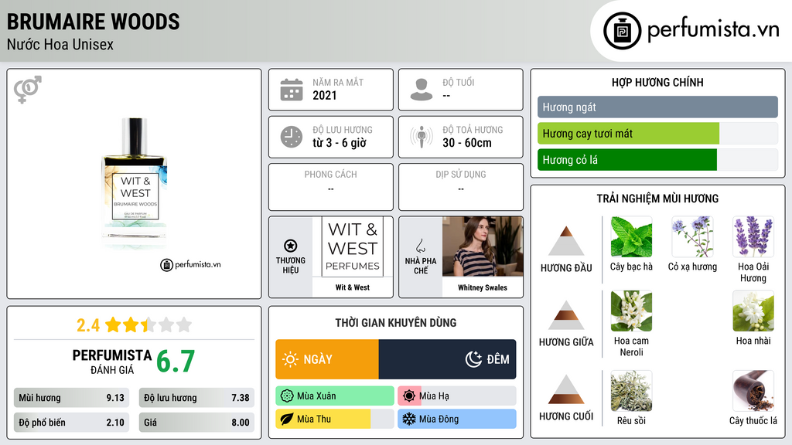Screen dimensions: 792x445
Task: Click the Cây thuốc lá tobacco pipe image
Action: click(753, 391)
